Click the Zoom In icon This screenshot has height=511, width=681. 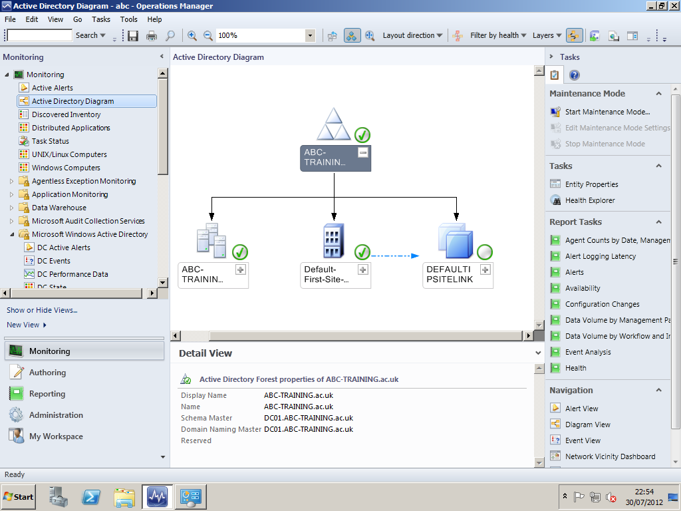pyautogui.click(x=192, y=36)
